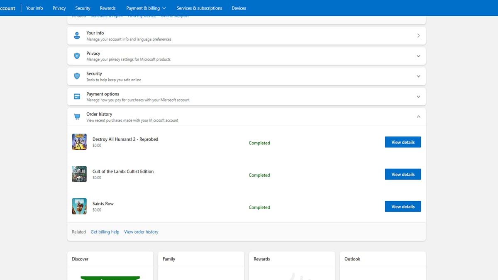The height and width of the screenshot is (280, 498).
Task: Open Payment & billing dropdown menu
Action: 146,8
